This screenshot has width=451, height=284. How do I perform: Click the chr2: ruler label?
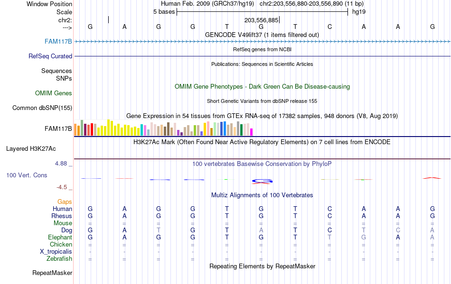point(65,20)
